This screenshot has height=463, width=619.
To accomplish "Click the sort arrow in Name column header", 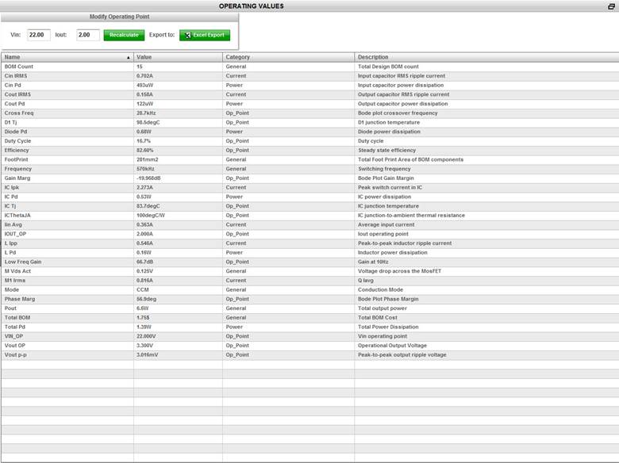I will point(129,58).
